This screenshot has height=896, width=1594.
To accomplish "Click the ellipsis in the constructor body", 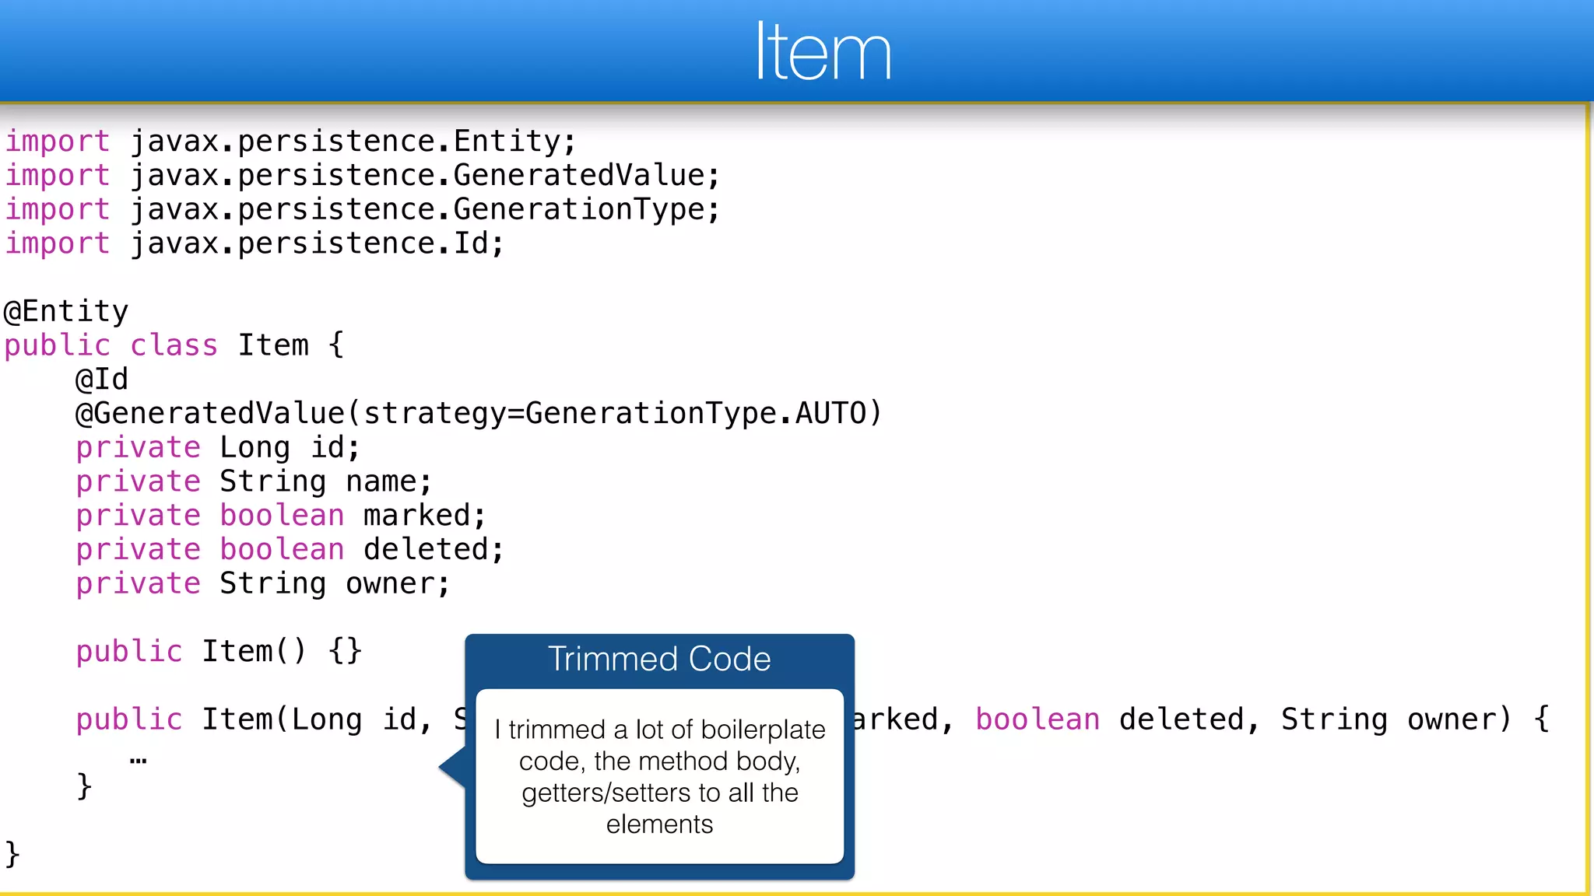I will click(x=139, y=759).
